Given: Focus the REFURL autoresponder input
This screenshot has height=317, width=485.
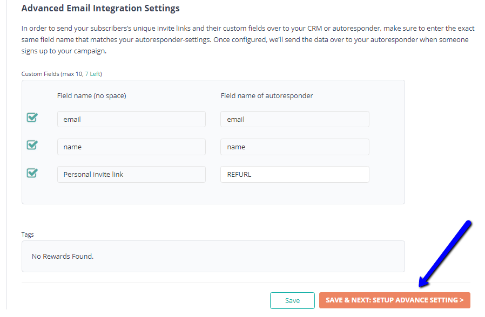Looking at the screenshot, I should [294, 174].
